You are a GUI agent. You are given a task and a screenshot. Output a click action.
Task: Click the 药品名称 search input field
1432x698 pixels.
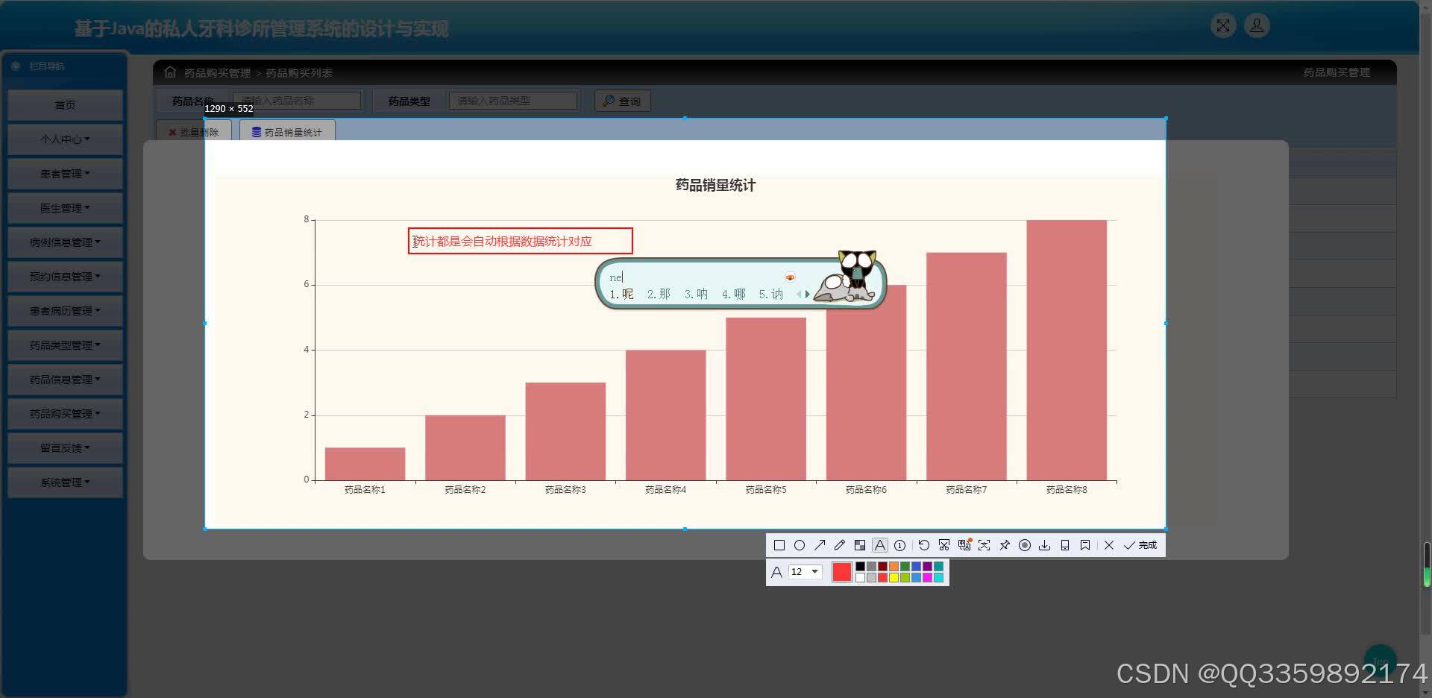point(297,101)
